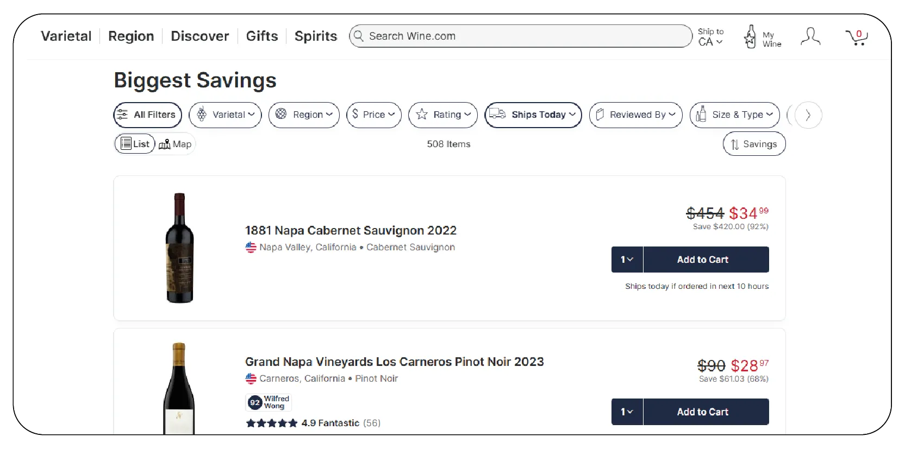Toggle the Ships Today filter

pos(533,115)
